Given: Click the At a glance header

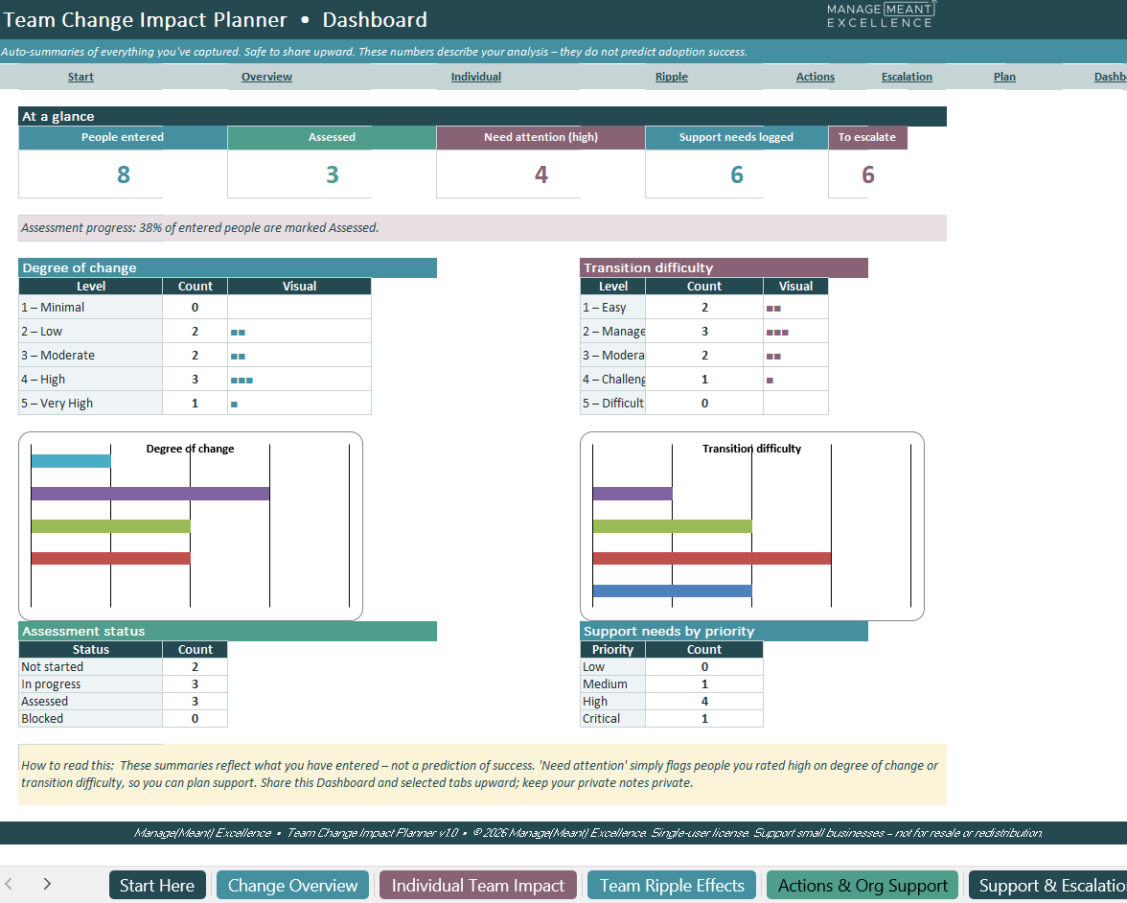Looking at the screenshot, I should point(482,117).
